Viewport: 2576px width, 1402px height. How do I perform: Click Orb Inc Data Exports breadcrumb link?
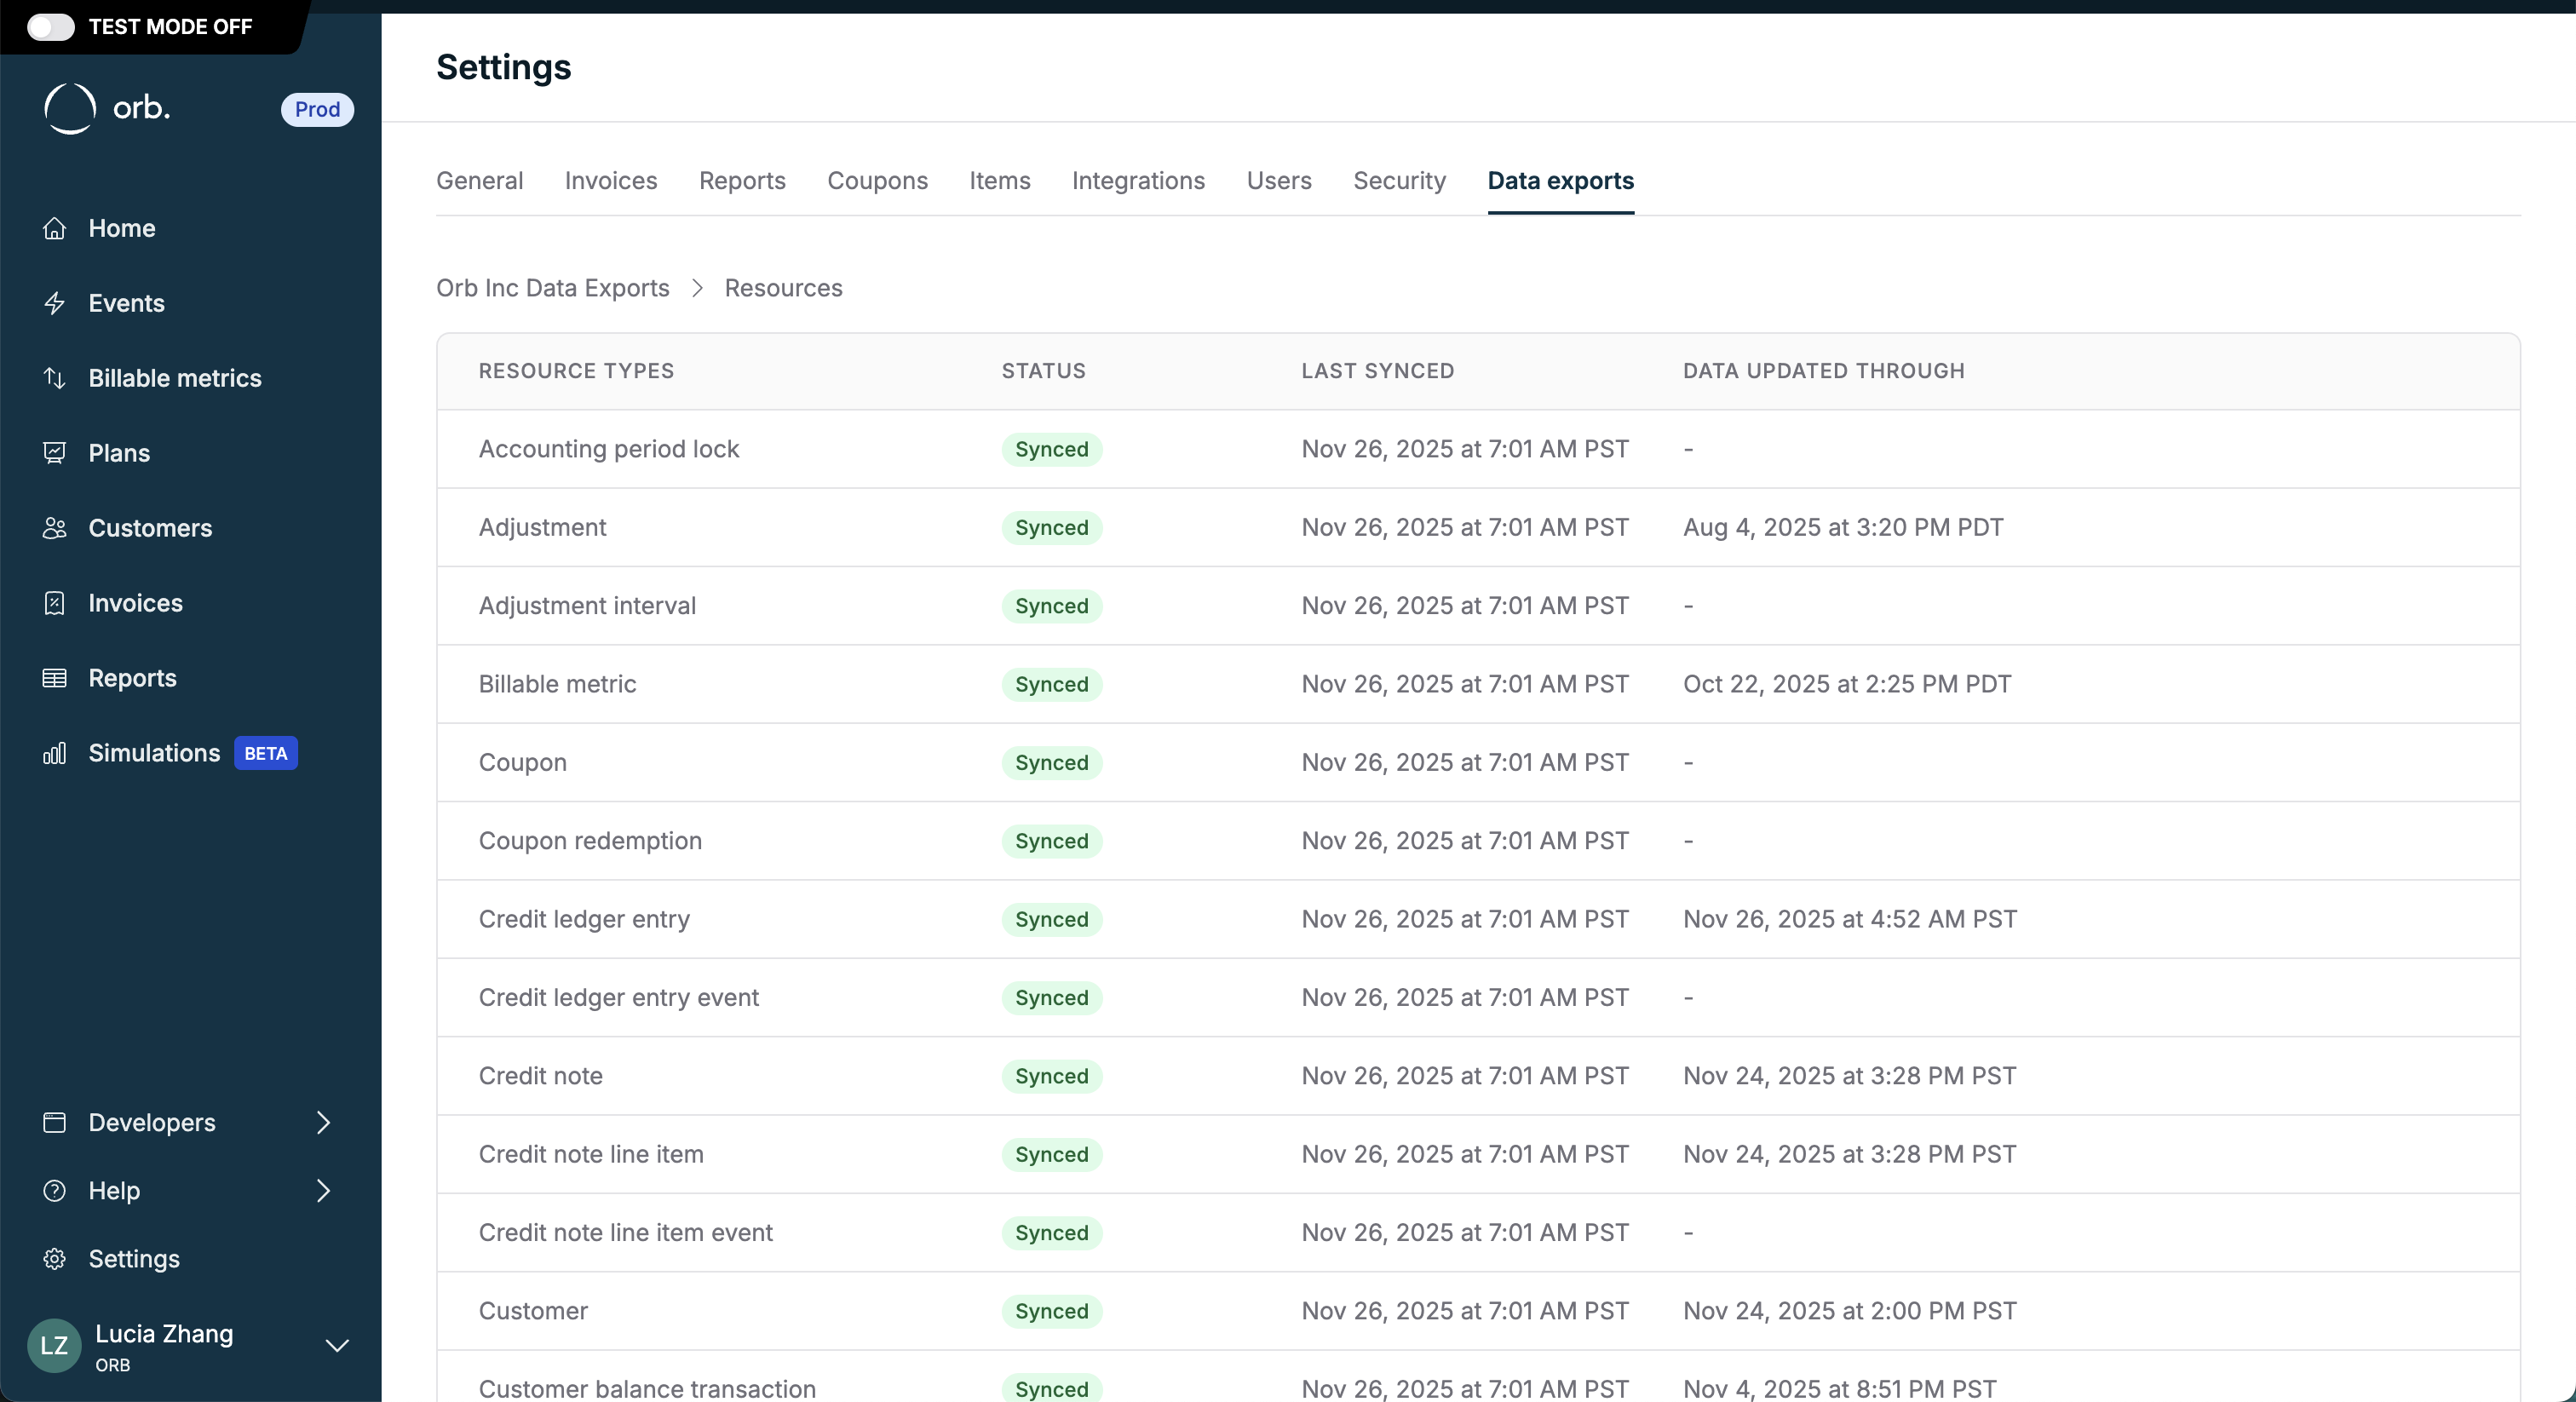point(552,288)
